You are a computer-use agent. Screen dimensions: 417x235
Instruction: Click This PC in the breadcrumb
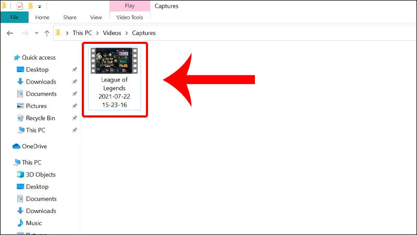[82, 33]
